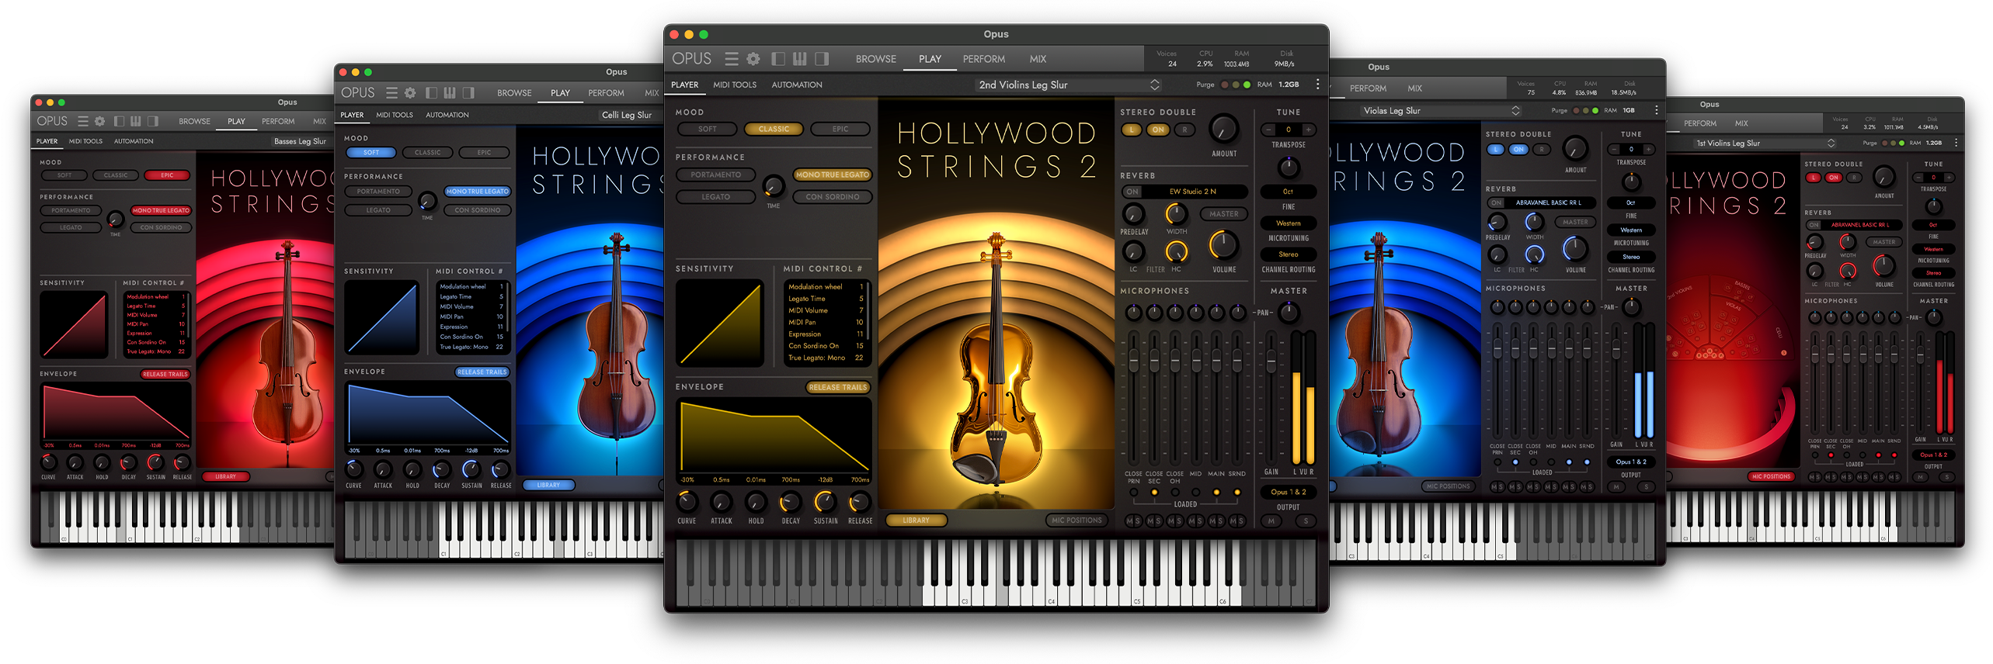Open settings gear in 2nd Violins window

[753, 59]
